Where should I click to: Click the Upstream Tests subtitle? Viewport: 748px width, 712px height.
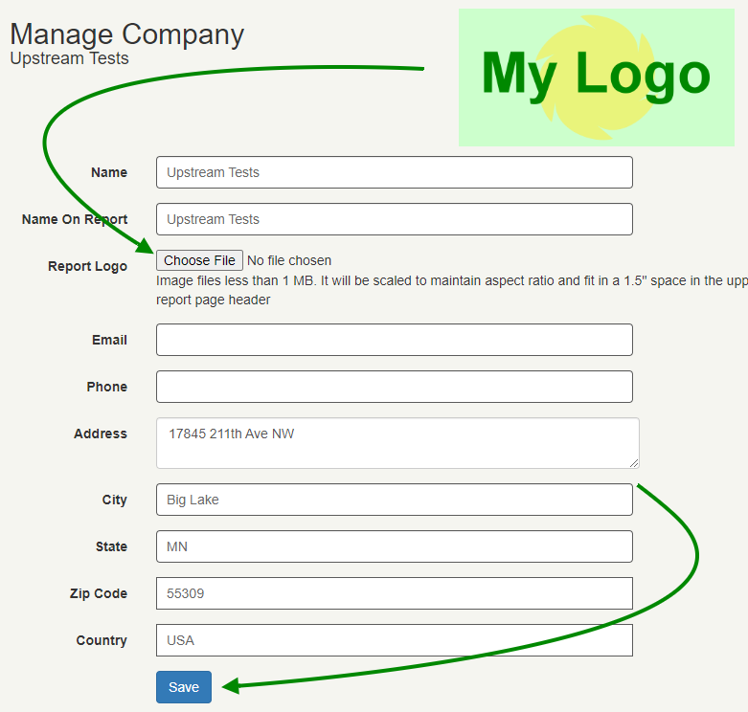coord(69,58)
